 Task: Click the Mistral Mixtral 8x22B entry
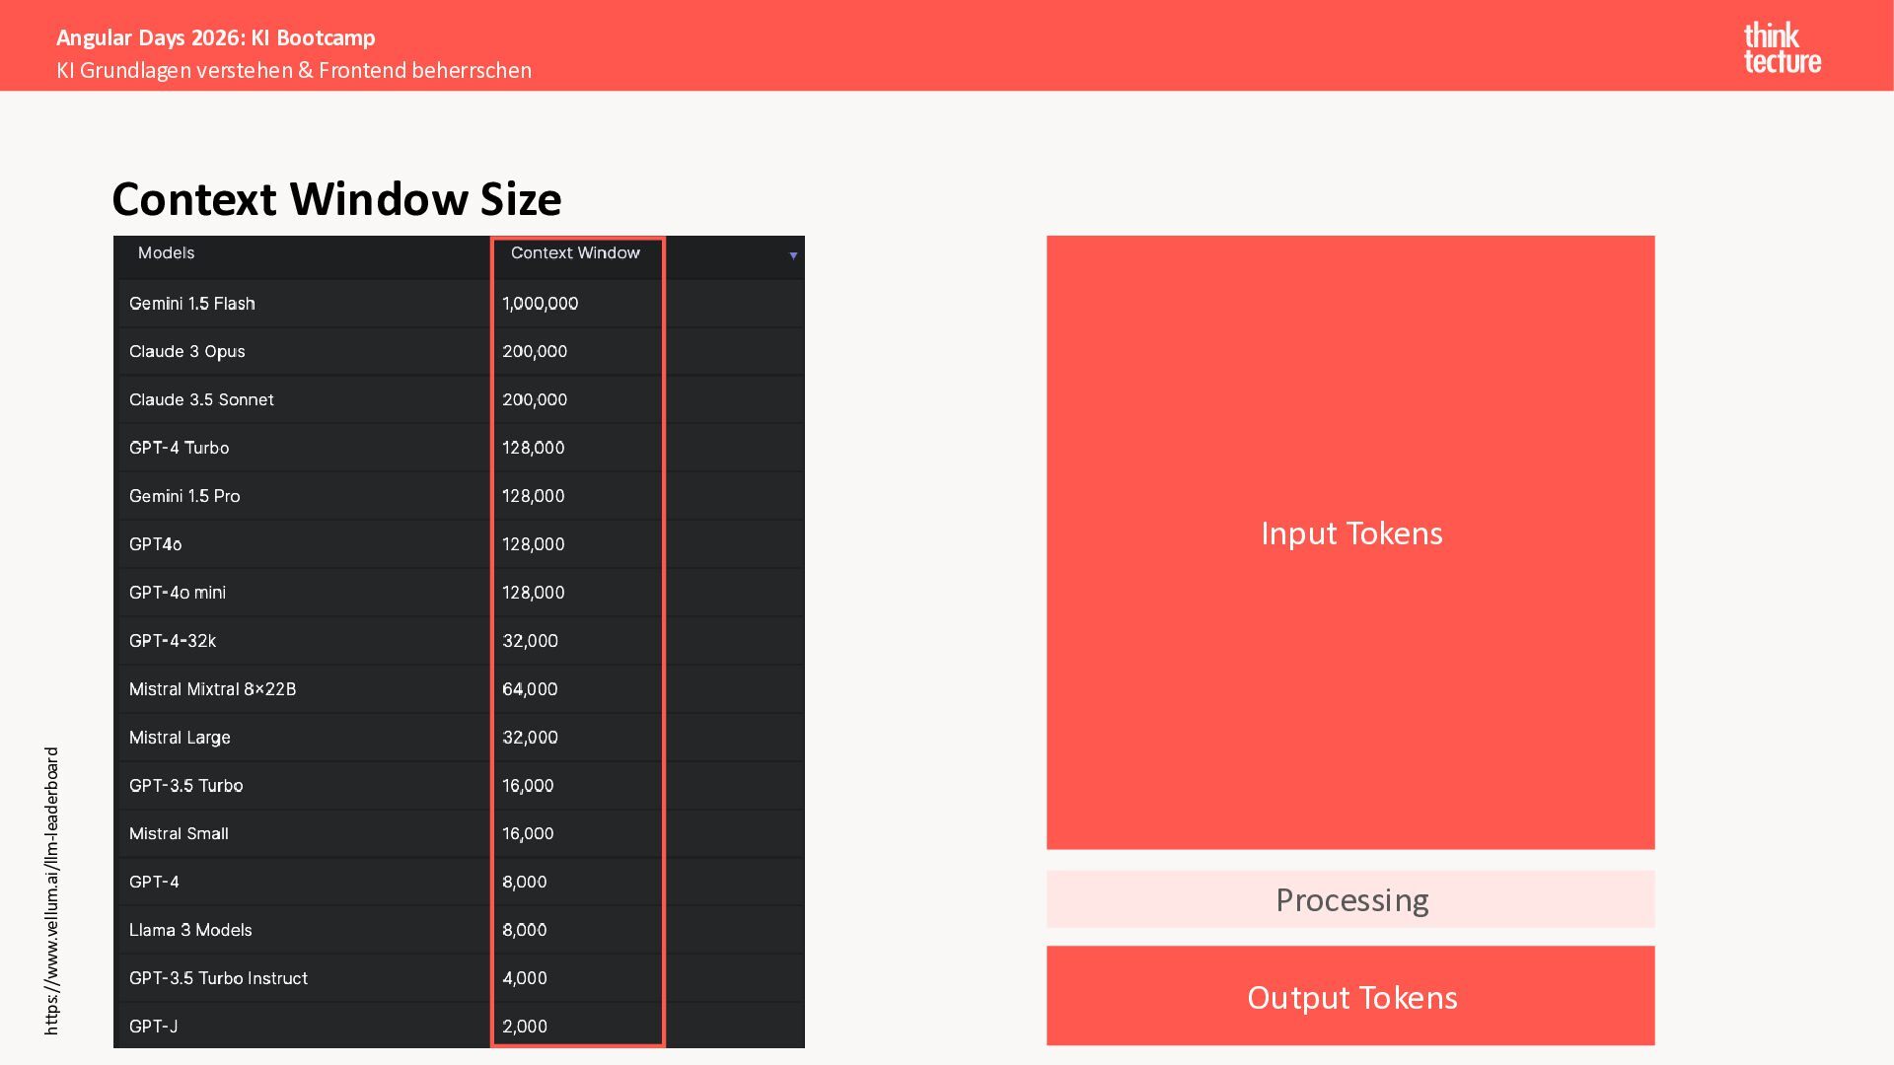coord(212,689)
